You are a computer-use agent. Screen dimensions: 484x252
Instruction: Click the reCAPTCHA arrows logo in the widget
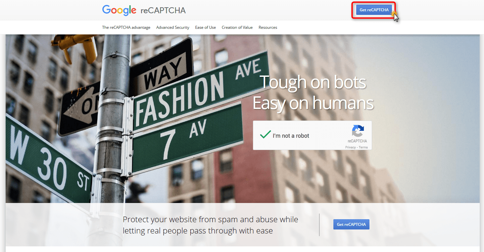(358, 131)
